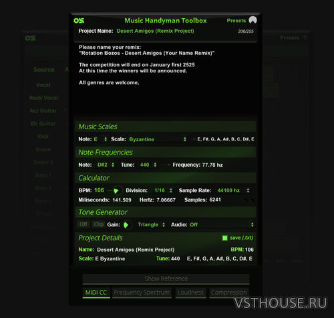Click the Calculator section header
The height and width of the screenshot is (318, 334).
coord(166,178)
